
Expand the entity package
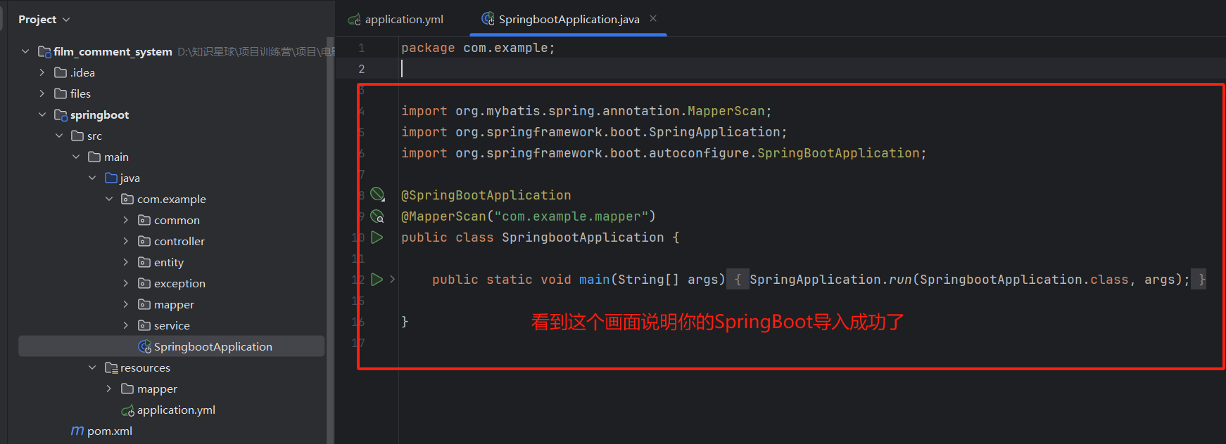(x=126, y=263)
